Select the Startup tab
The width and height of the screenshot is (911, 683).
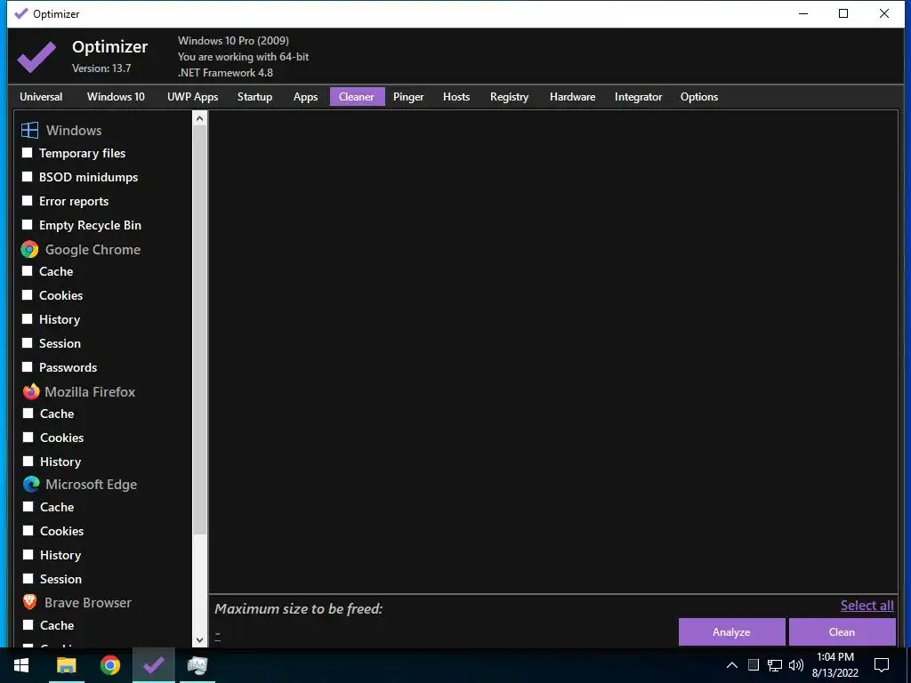point(254,96)
